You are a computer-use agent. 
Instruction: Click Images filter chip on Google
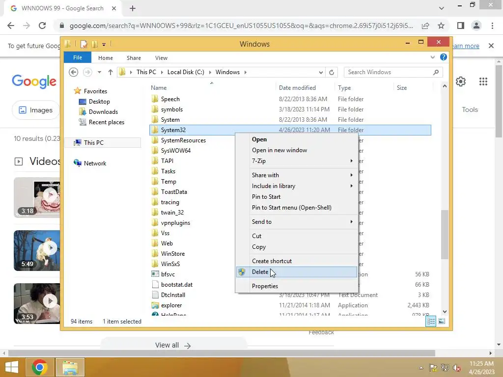pyautogui.click(x=36, y=110)
